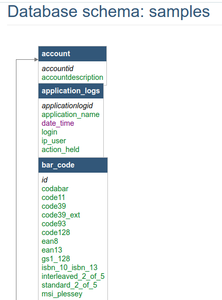Viewport: 222px width, 300px height.
Task: Select the application_name column
Action: tap(70, 114)
